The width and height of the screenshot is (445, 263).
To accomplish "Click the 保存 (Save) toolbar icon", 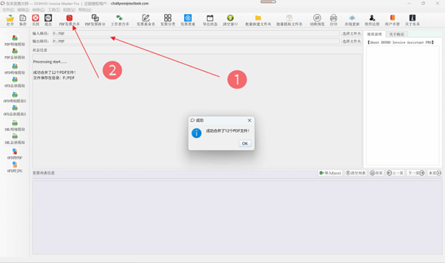I will tap(23, 18).
